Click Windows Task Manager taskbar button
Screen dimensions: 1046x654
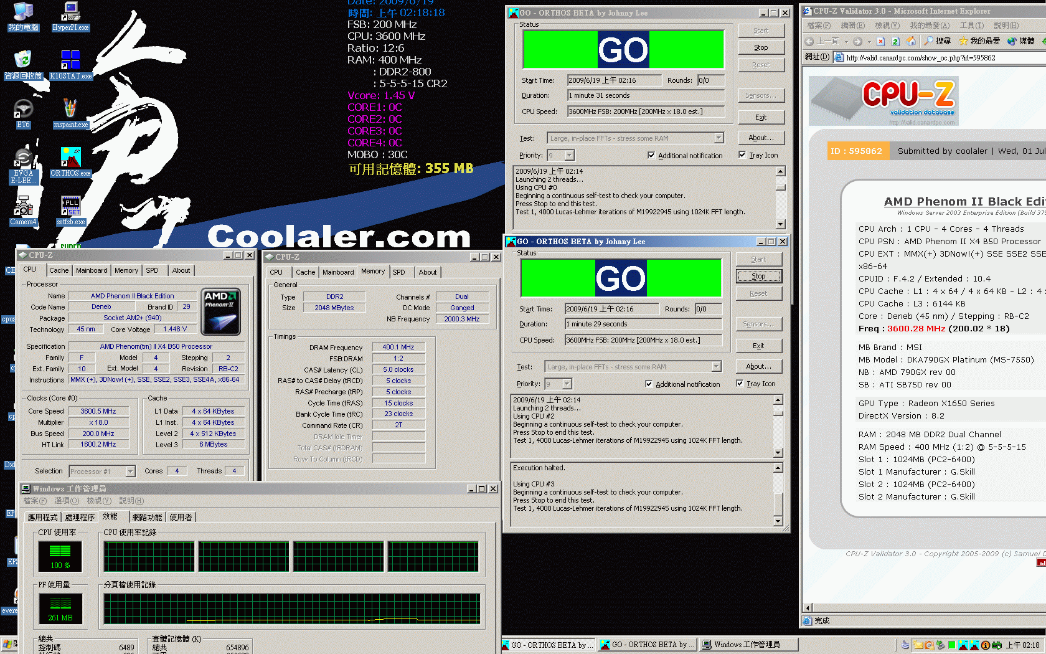tap(748, 645)
